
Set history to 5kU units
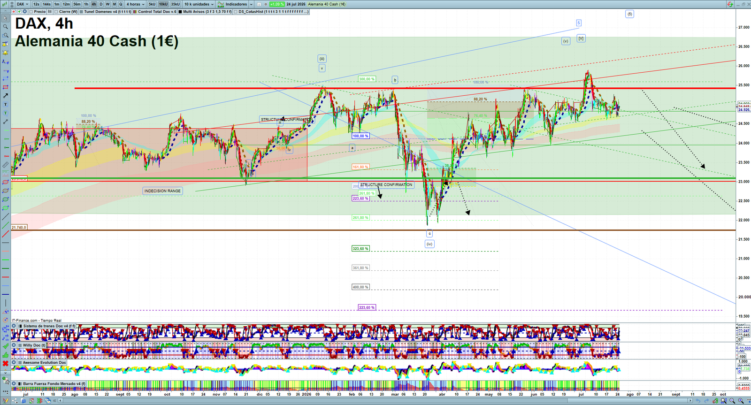pos(152,4)
